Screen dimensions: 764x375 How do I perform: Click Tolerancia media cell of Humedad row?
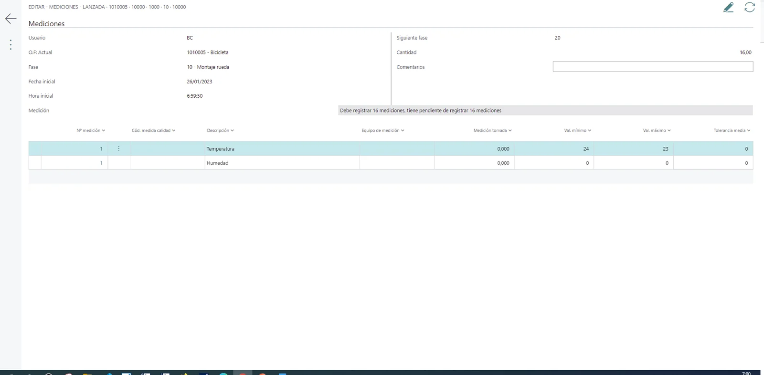click(713, 163)
